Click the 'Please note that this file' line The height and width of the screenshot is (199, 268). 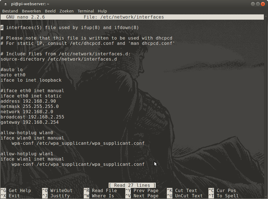coord(86,38)
